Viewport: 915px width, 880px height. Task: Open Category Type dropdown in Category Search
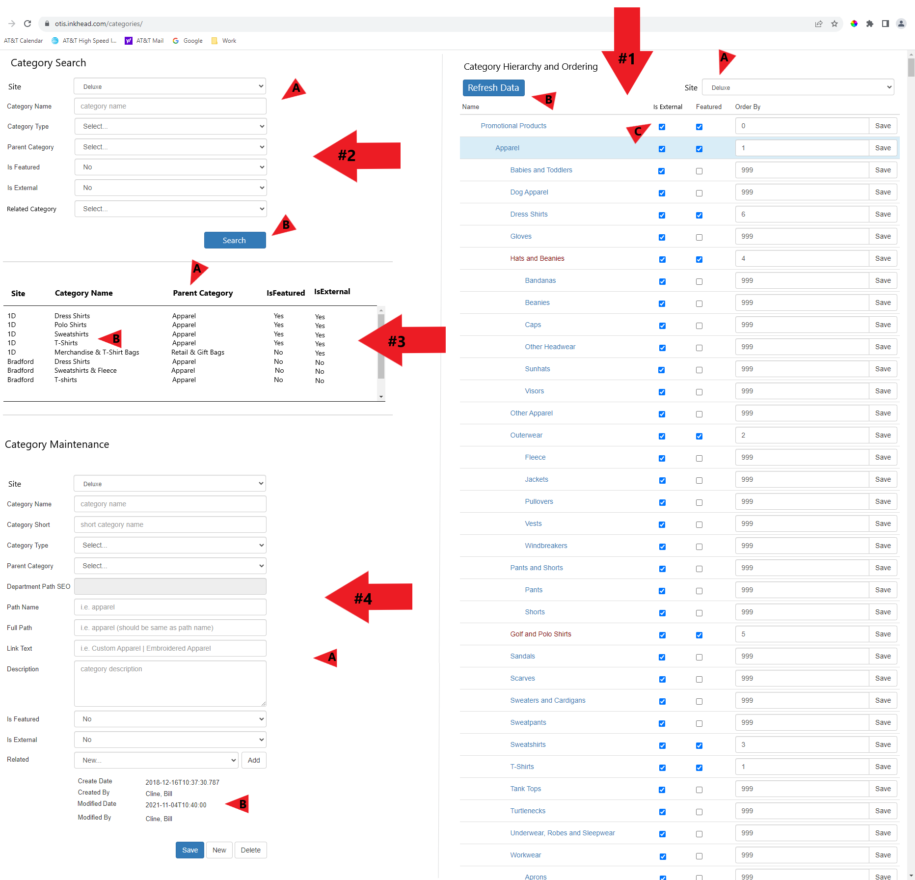click(x=170, y=127)
